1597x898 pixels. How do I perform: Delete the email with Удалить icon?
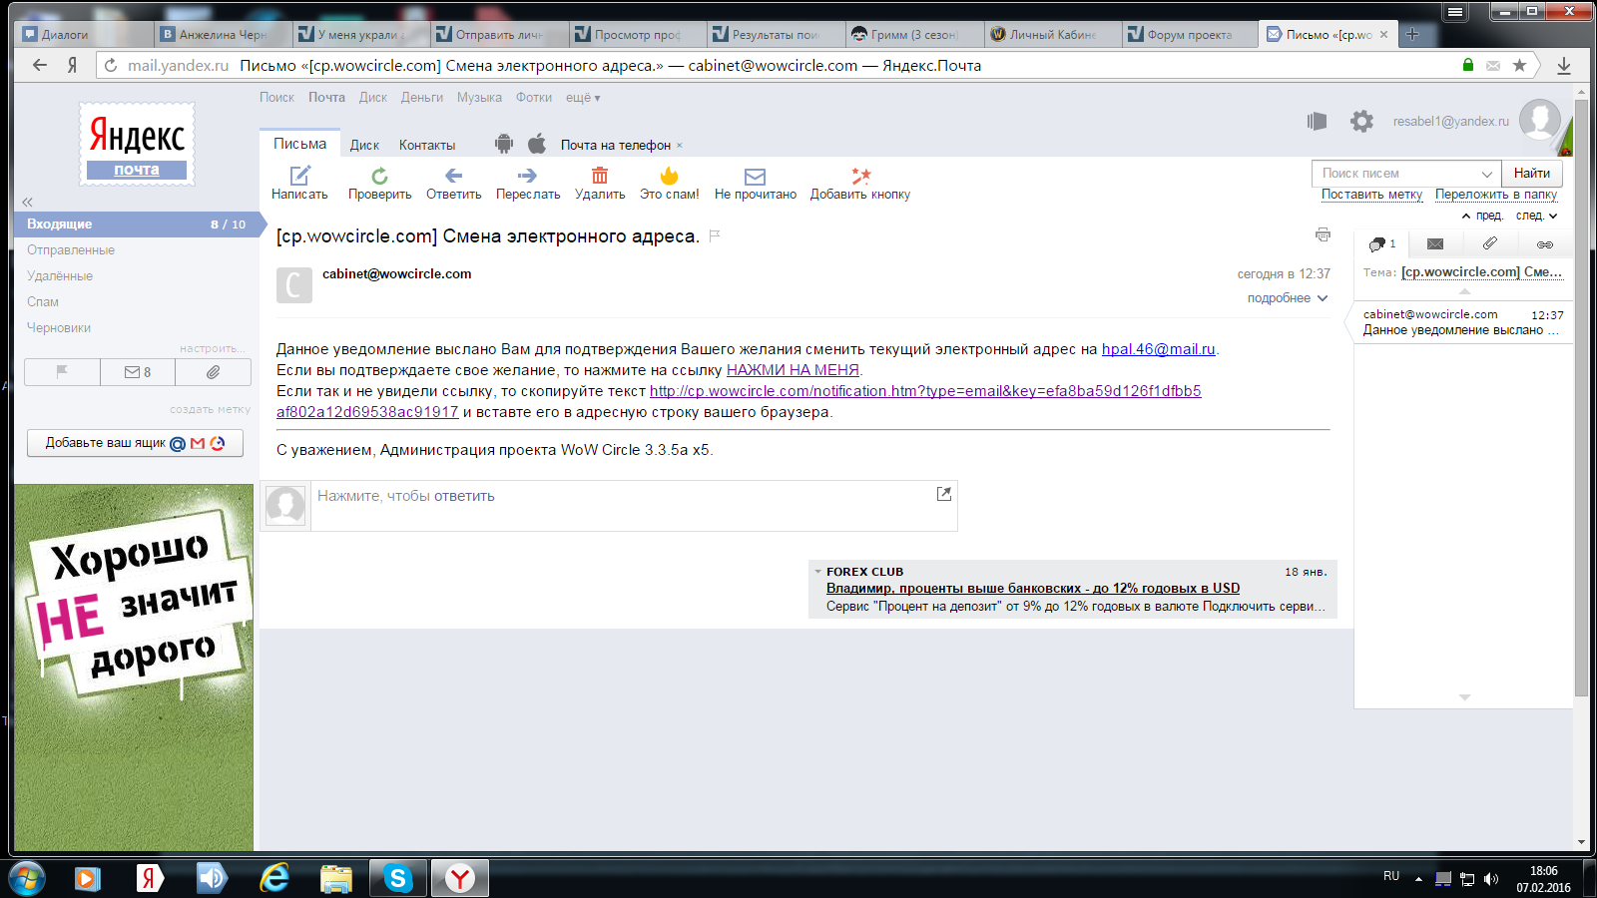600,177
